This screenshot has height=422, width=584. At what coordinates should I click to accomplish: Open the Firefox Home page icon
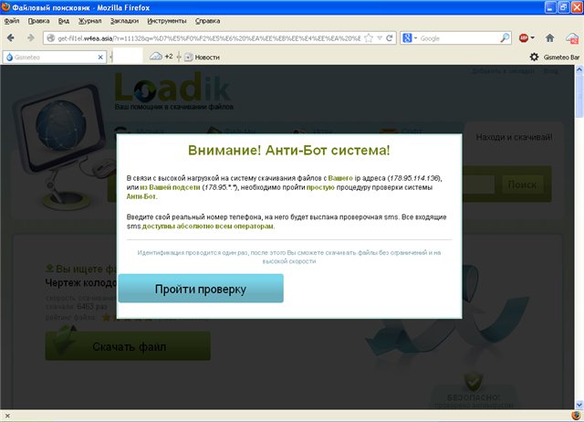point(549,38)
